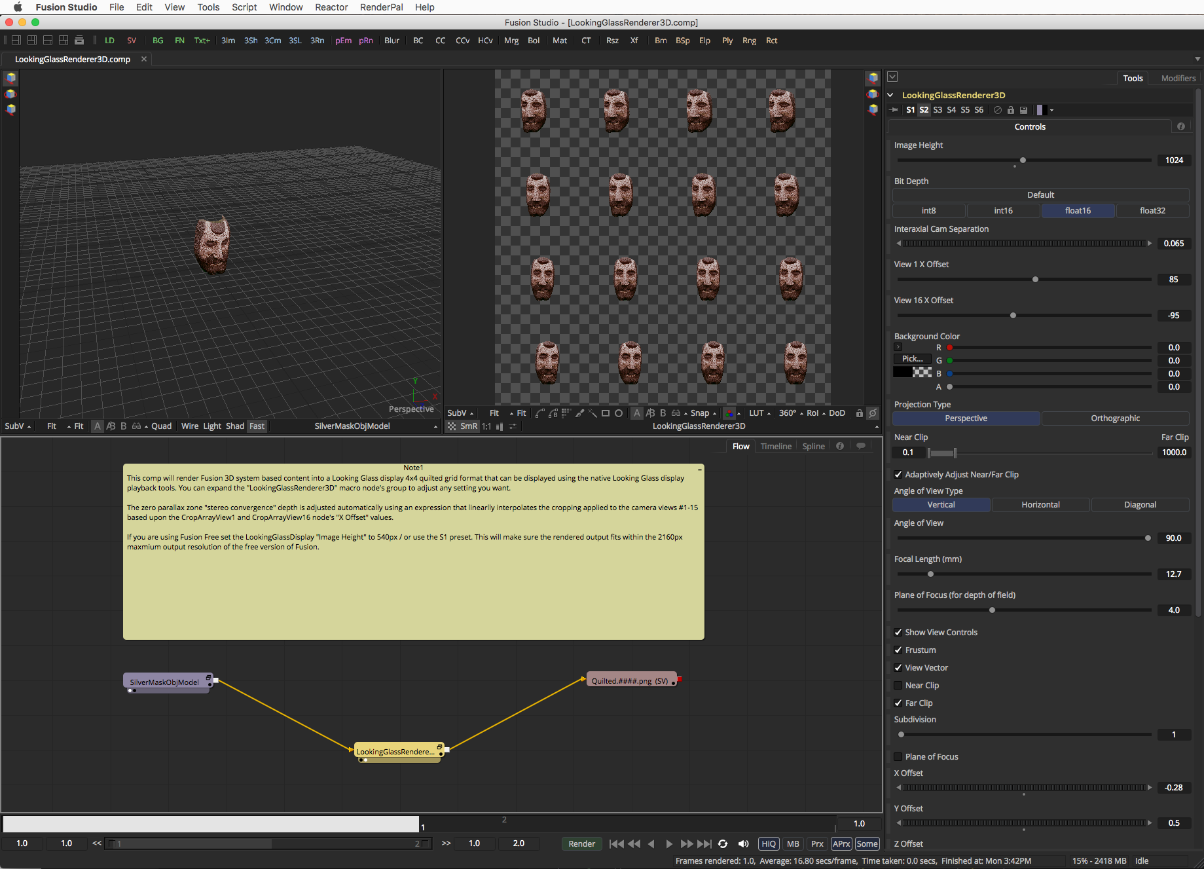Select the B-spline tool icon in right viewer
The width and height of the screenshot is (1204, 869).
[x=553, y=413]
